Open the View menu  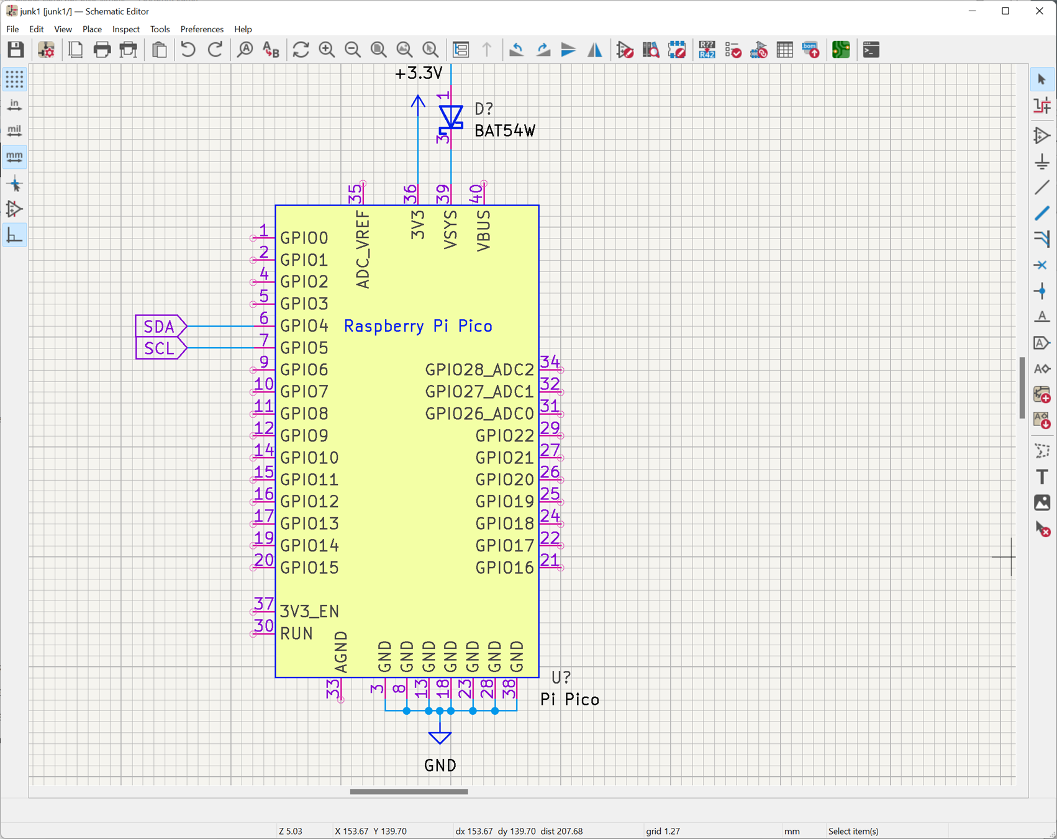tap(63, 29)
